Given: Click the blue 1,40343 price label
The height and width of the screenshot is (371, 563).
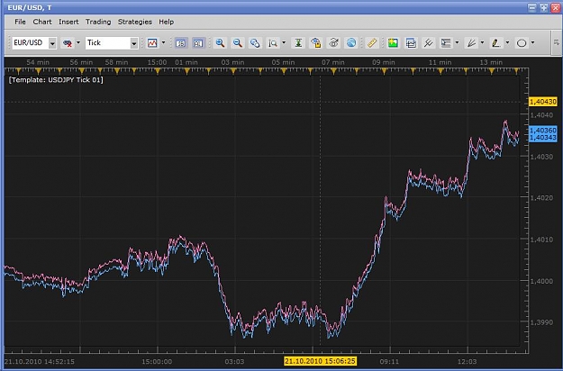Looking at the screenshot, I should 543,138.
